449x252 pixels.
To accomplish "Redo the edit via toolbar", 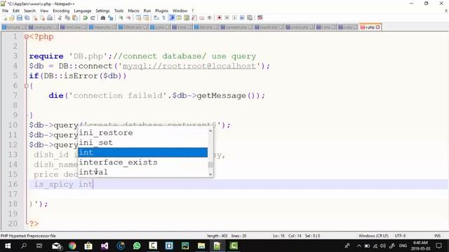I will pyautogui.click(x=93, y=17).
